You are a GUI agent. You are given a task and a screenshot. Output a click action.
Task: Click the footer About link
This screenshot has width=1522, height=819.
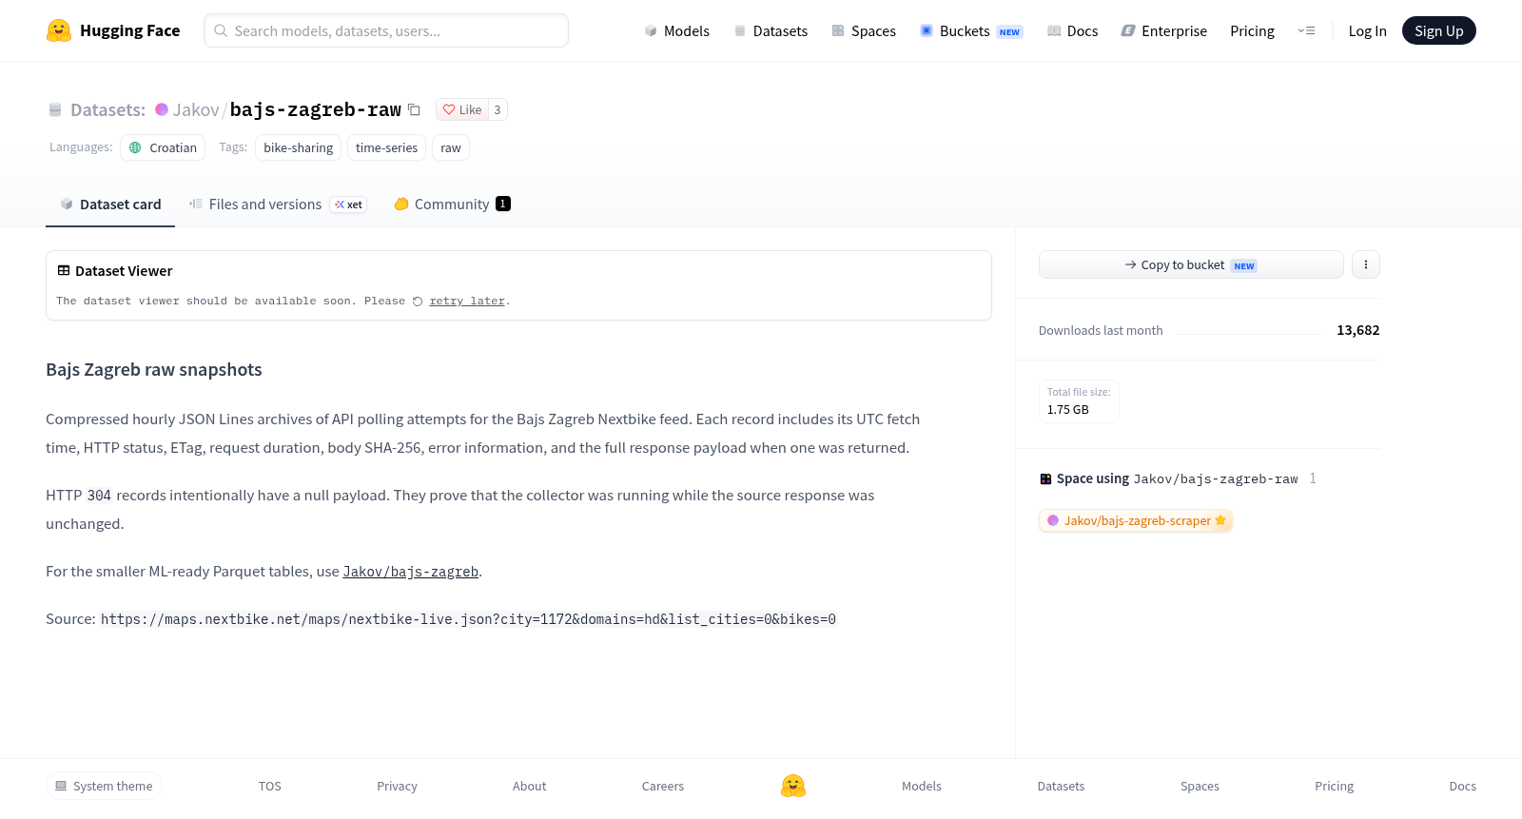[529, 786]
